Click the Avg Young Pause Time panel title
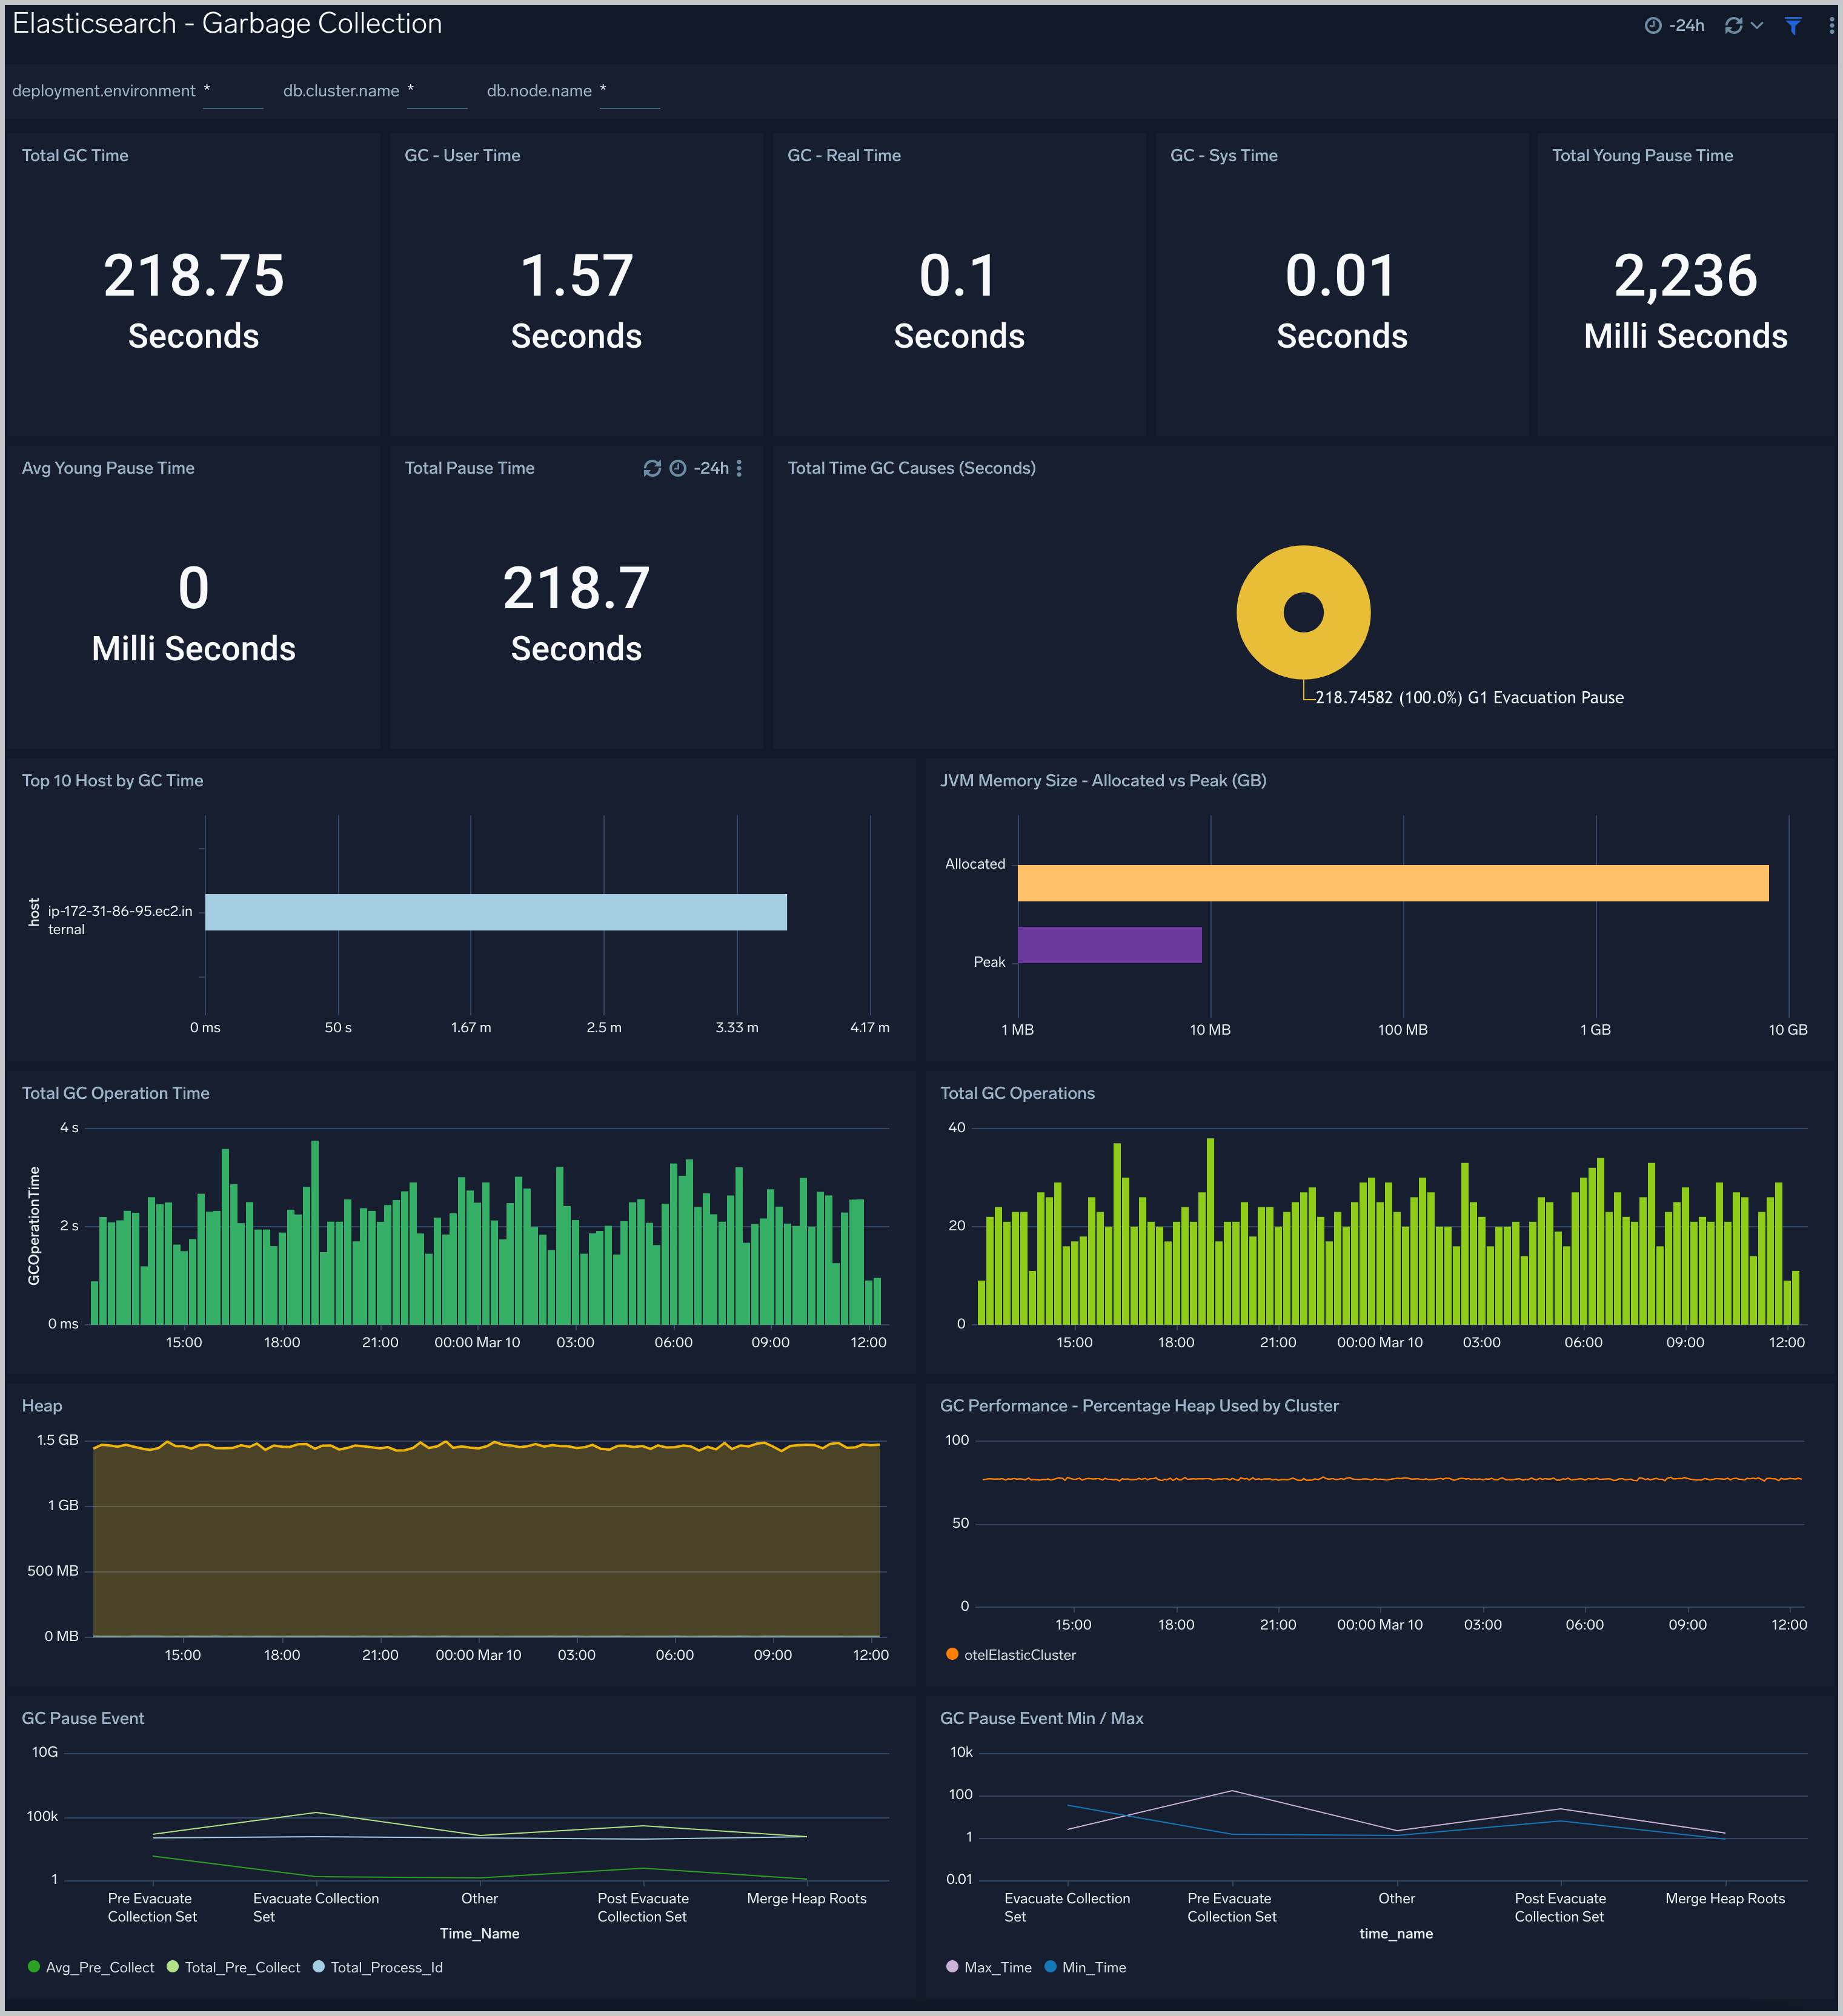The width and height of the screenshot is (1843, 2016). pyautogui.click(x=108, y=468)
